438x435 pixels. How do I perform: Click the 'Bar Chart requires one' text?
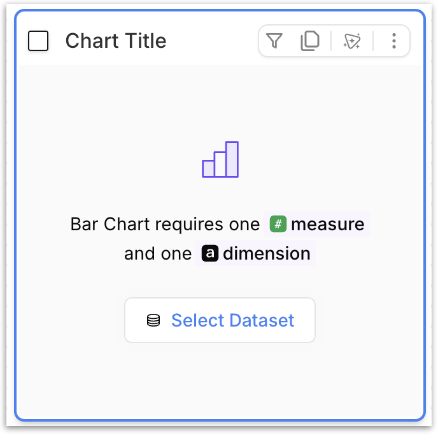165,225
